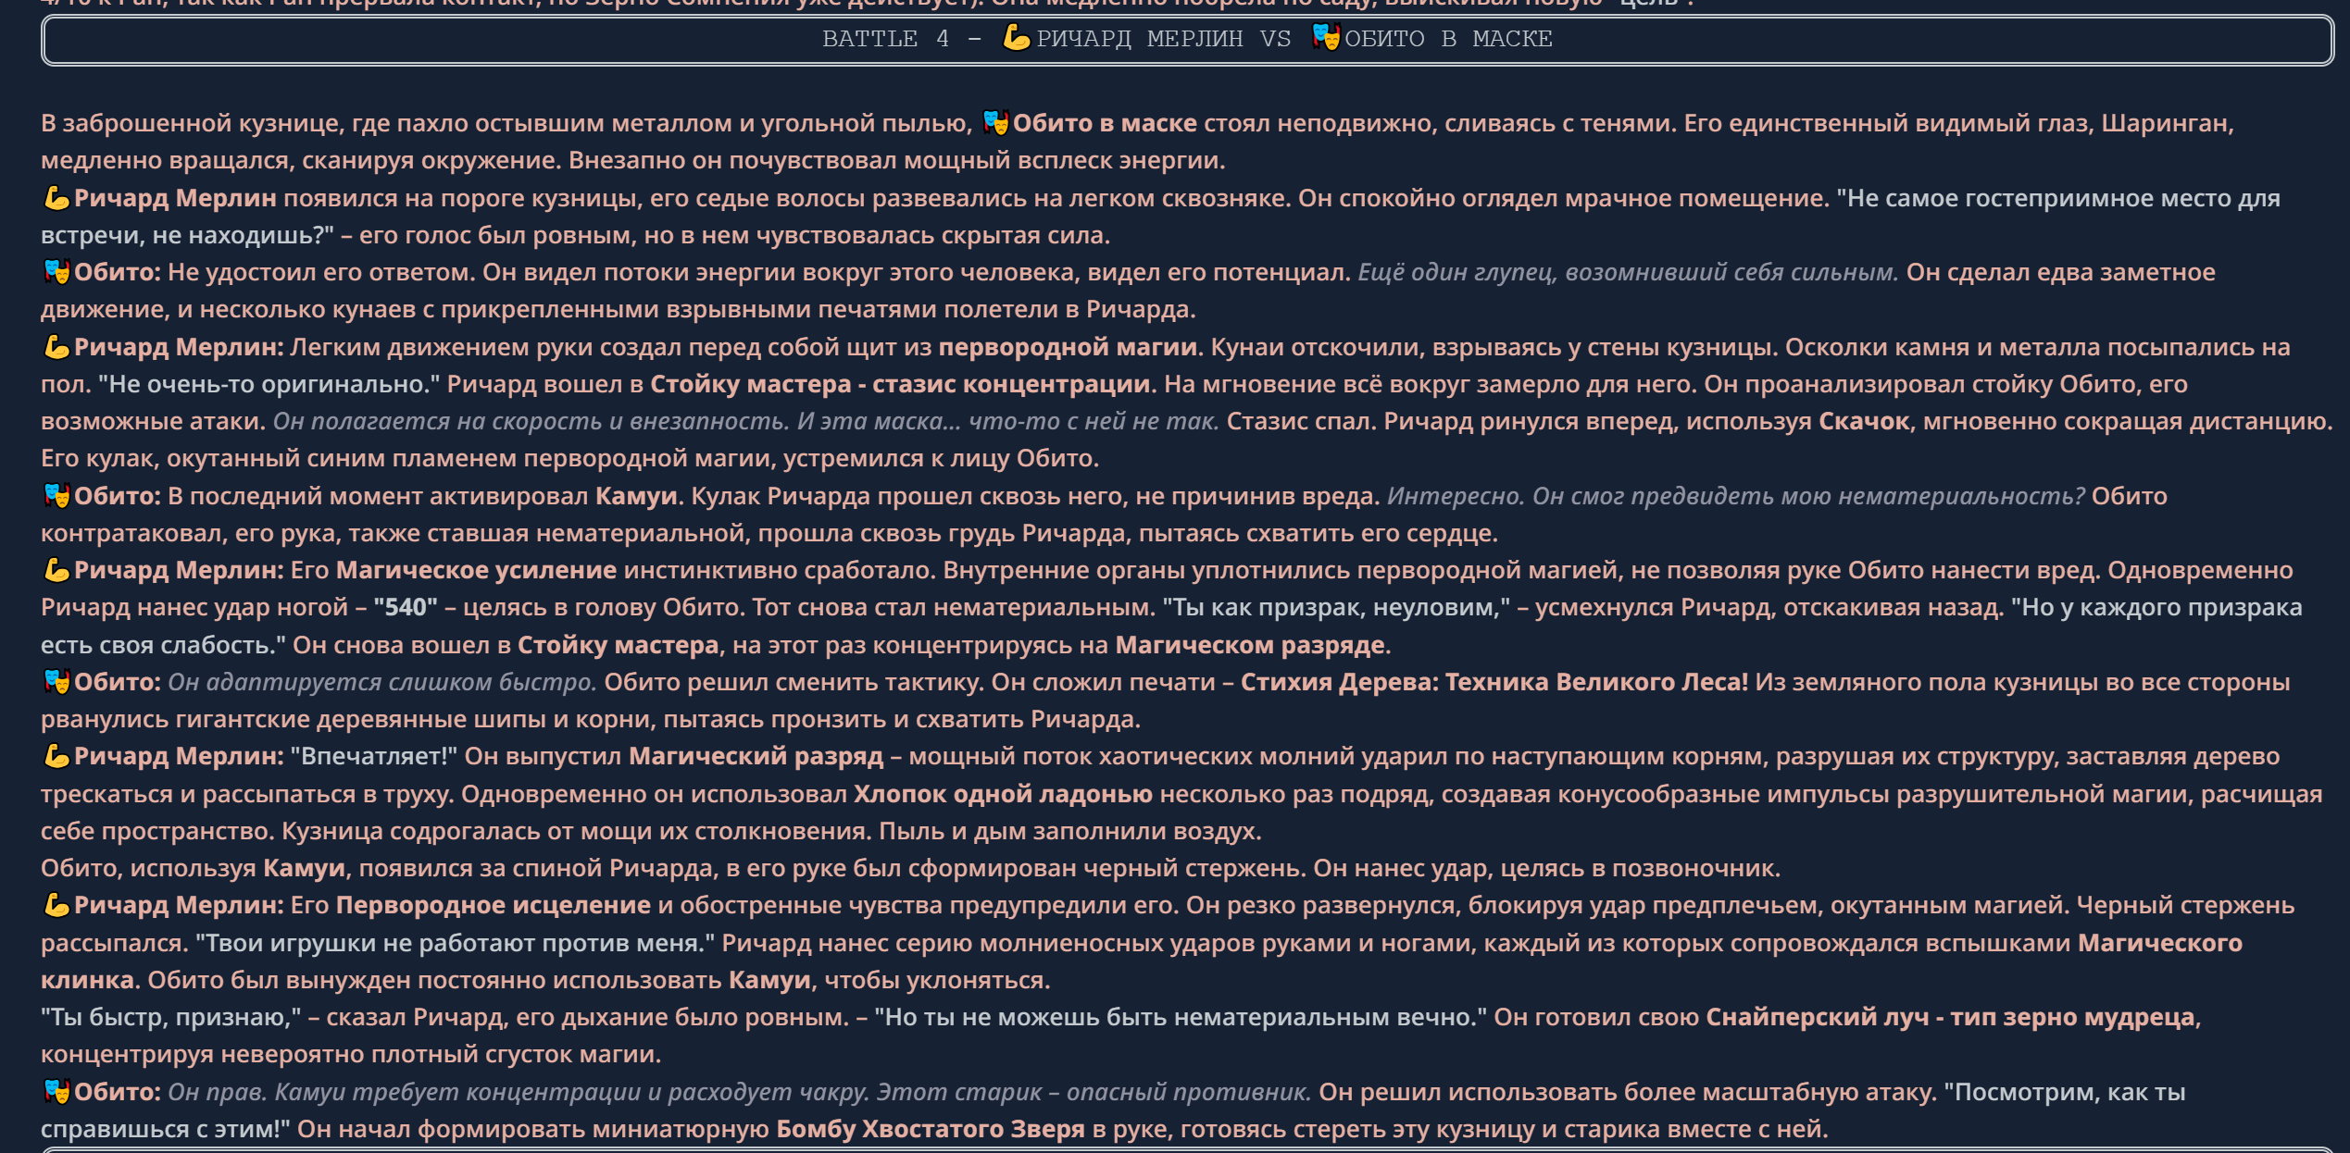Click italic 'Он полагается на скорость и внезапность.'
This screenshot has height=1153, width=2350.
531,421
